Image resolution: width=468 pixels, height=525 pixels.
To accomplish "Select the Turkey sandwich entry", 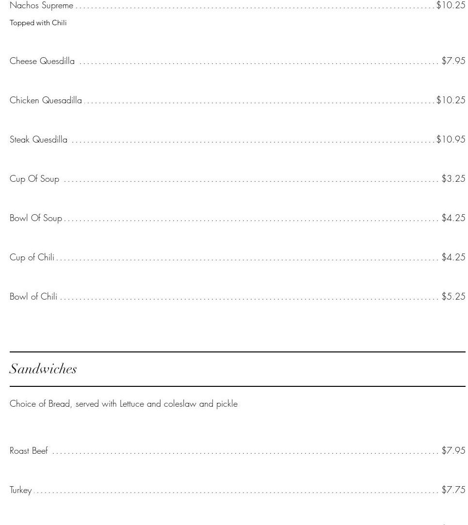I will [x=21, y=490].
